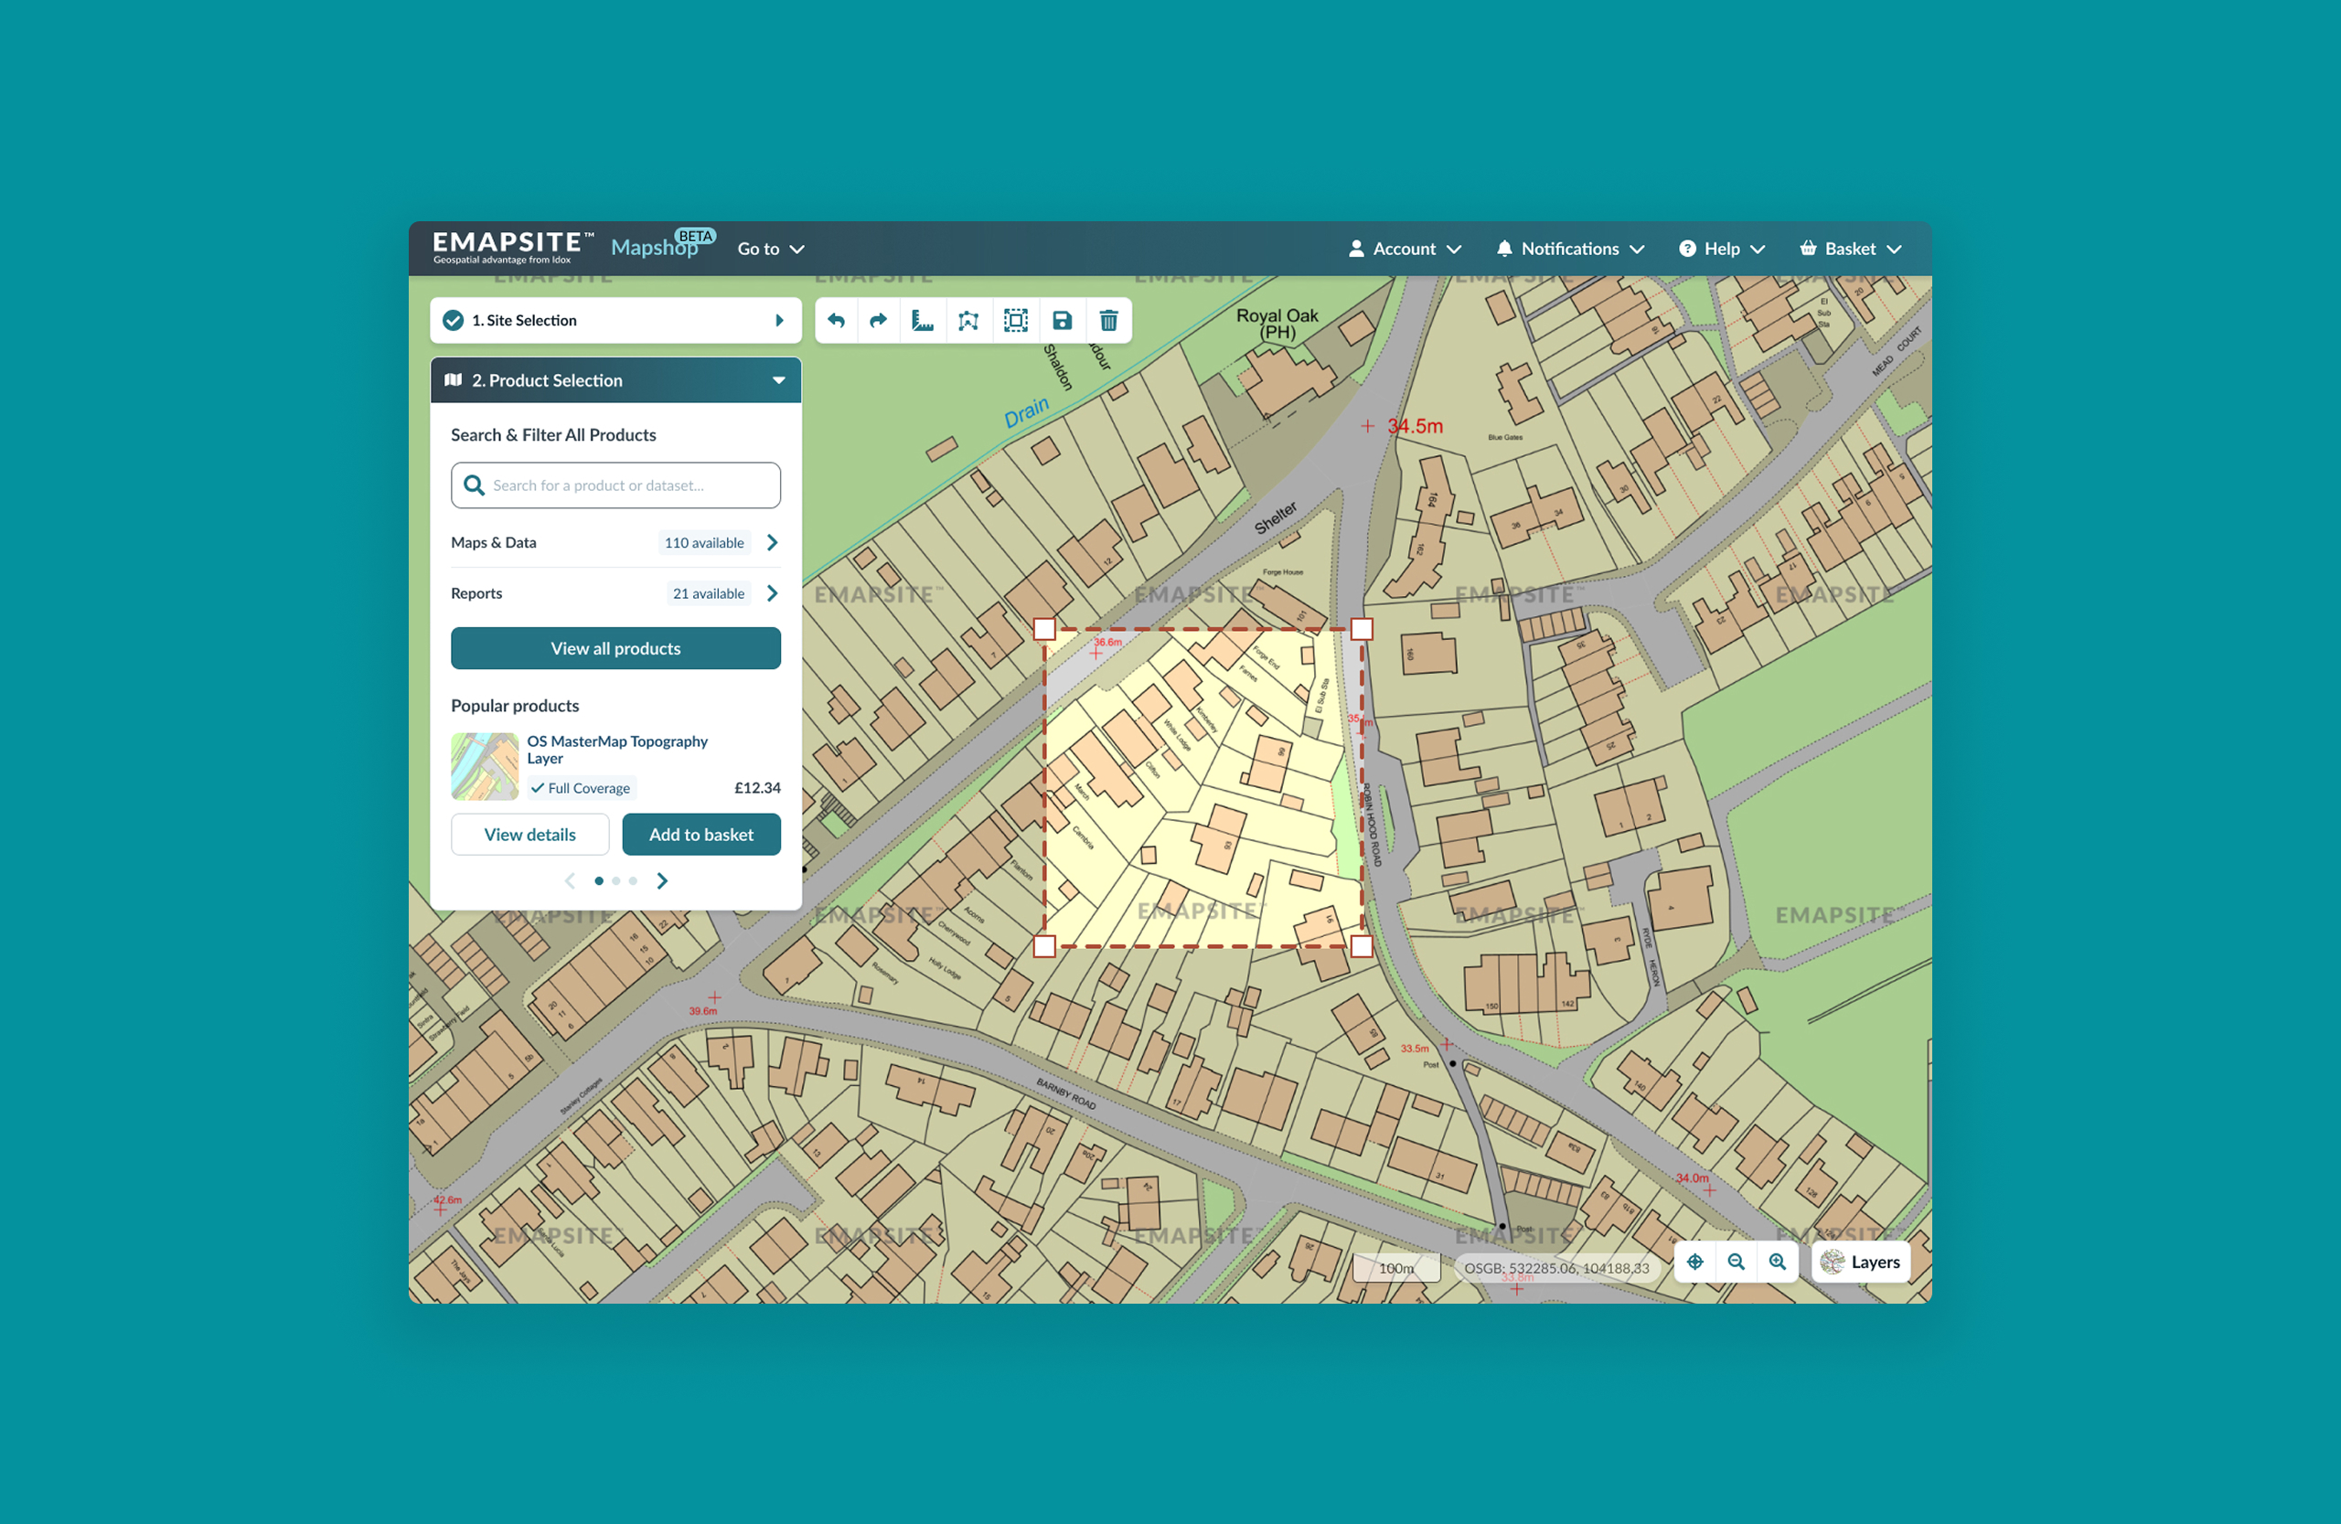
Task: Zoom out with the minus magnifier
Action: (x=1736, y=1262)
